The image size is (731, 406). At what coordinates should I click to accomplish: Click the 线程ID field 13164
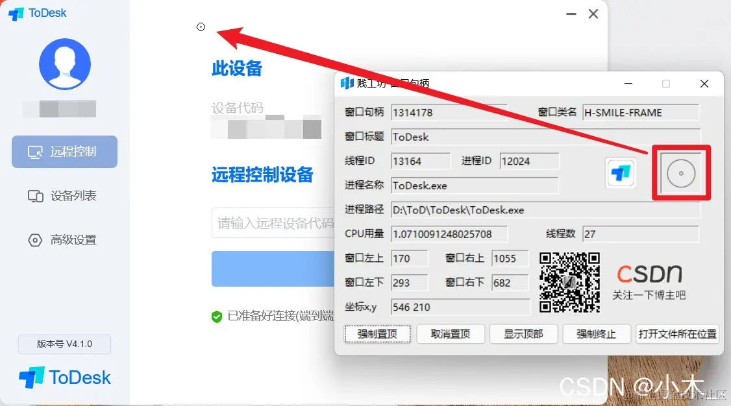coord(421,161)
